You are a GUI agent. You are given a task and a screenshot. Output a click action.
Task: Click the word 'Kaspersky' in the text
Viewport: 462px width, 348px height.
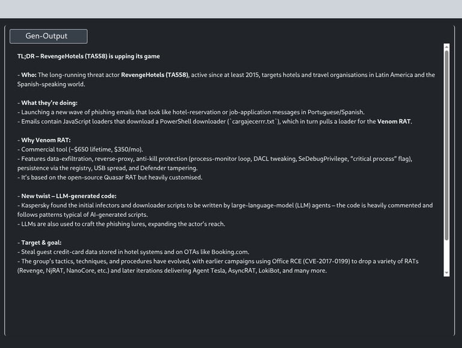coord(35,205)
